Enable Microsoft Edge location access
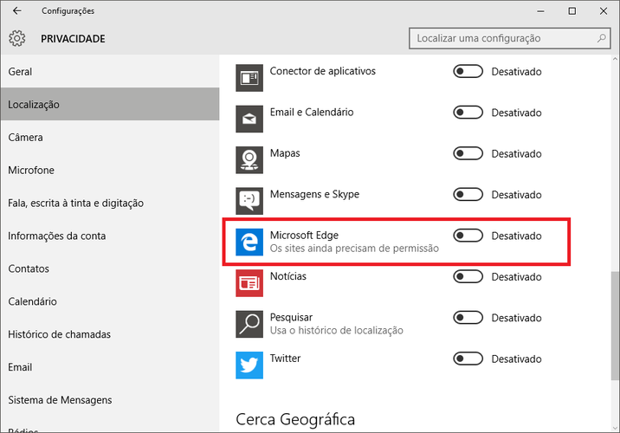This screenshot has width=620, height=433. [x=468, y=236]
